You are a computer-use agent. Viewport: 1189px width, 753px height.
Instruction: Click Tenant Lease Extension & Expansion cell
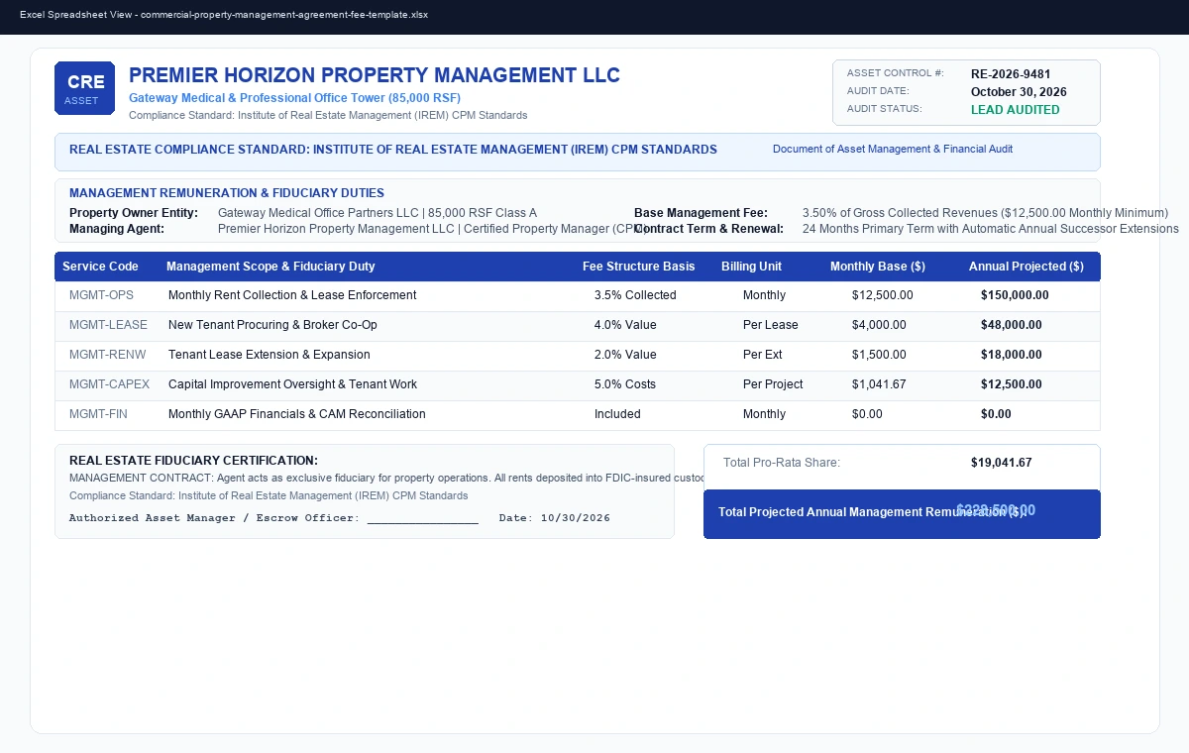pos(270,355)
